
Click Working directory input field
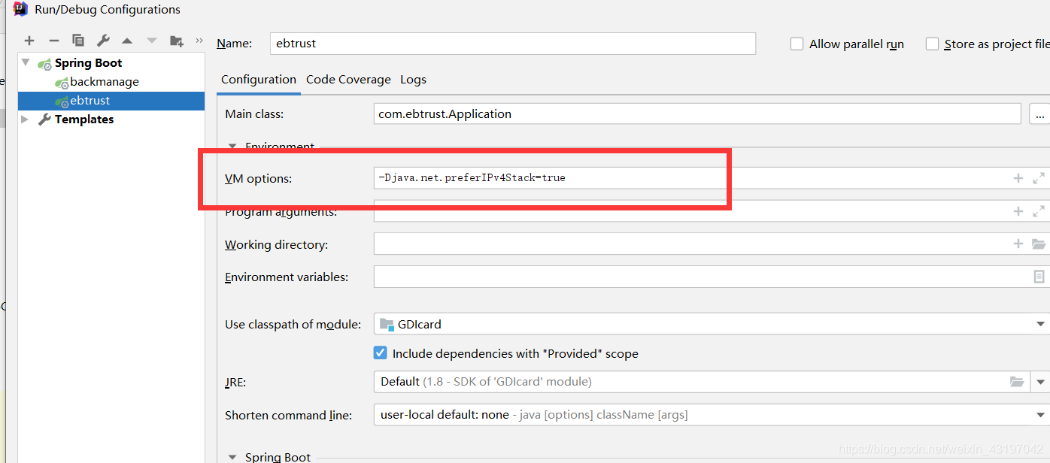(x=712, y=244)
